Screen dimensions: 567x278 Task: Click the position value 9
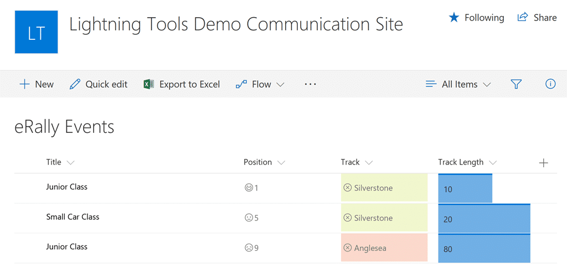point(256,248)
